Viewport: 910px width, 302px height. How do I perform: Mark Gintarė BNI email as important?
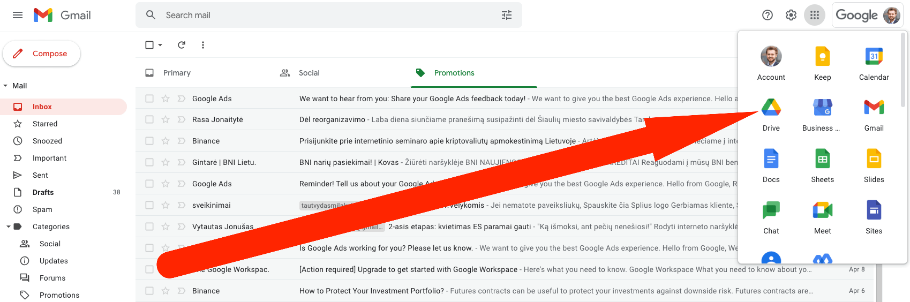[181, 162]
